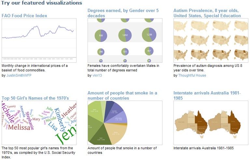Click the degrees by gender bubble chart thumbnail

click(125, 40)
